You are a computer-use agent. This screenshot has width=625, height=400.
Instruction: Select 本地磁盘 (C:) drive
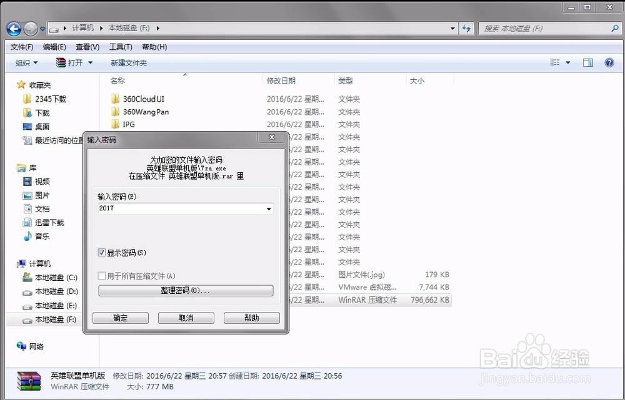[x=50, y=278]
